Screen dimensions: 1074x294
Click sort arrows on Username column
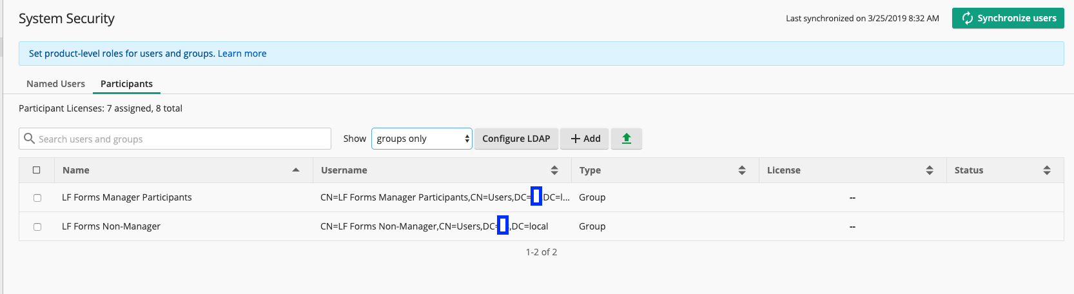point(554,170)
